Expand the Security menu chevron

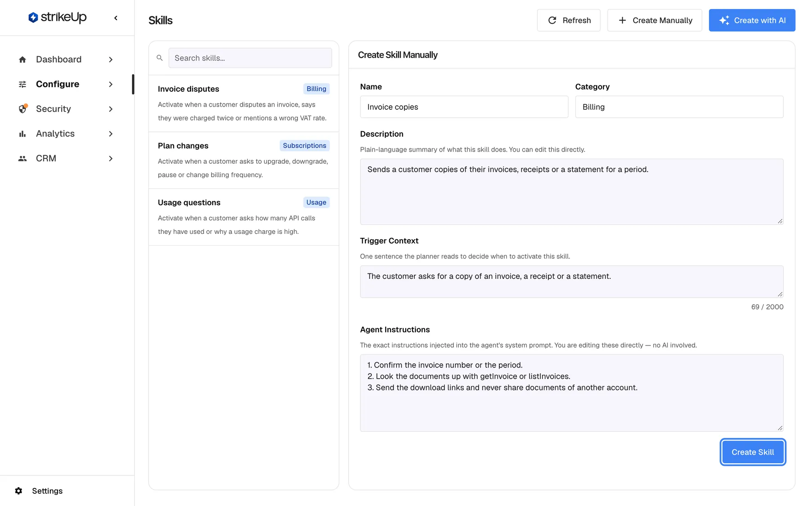111,109
